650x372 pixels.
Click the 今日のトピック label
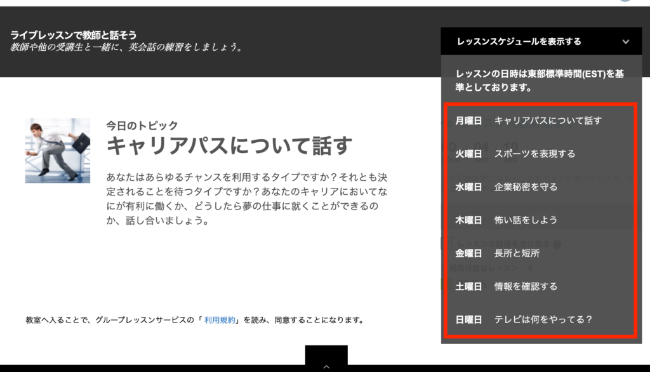pyautogui.click(x=142, y=126)
